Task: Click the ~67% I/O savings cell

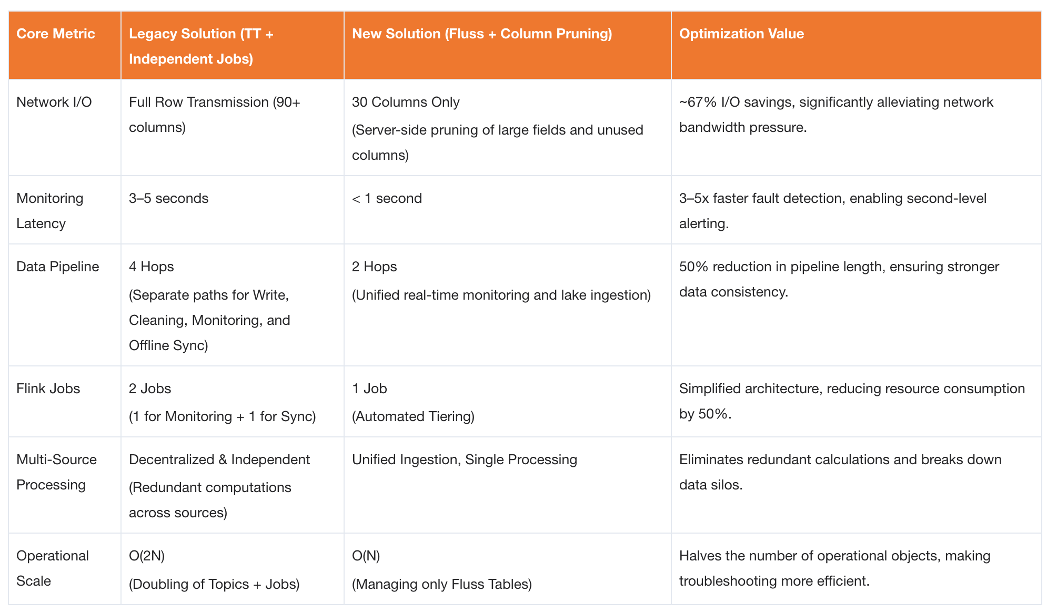Action: click(836, 115)
